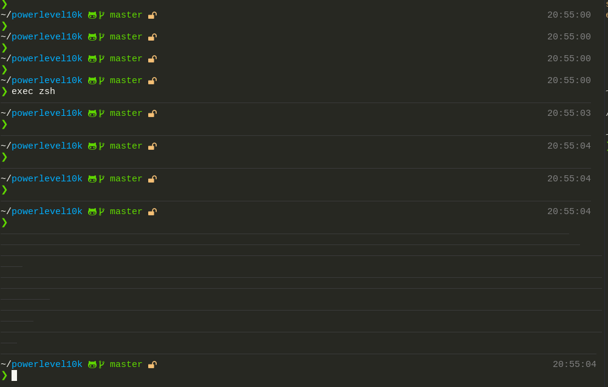Click the GitHub cat icon in the 20:55:03 prompt line

pyautogui.click(x=92, y=113)
